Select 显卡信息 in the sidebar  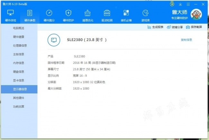click(19, 80)
